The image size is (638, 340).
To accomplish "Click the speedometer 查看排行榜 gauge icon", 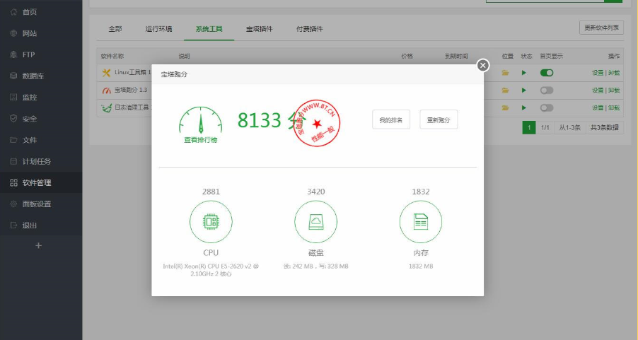I will click(201, 120).
